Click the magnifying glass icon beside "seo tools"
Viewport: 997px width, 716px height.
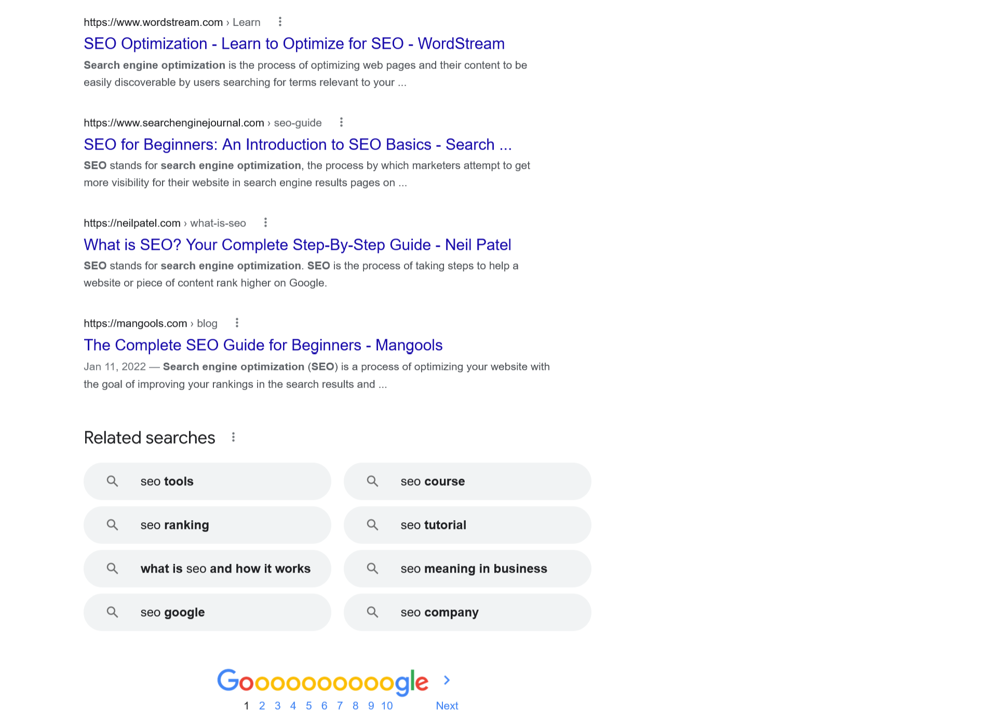(x=112, y=481)
